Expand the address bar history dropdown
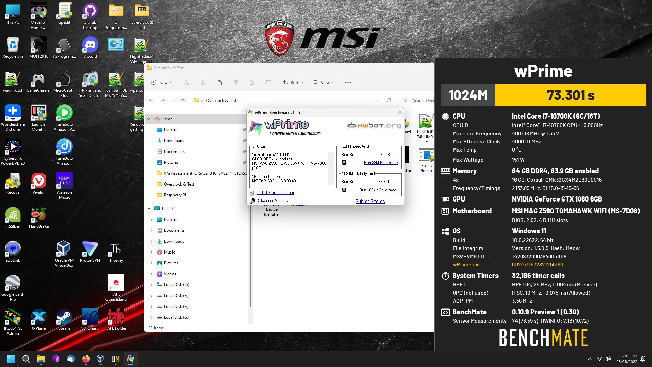This screenshot has height=367, width=652. coord(377,100)
